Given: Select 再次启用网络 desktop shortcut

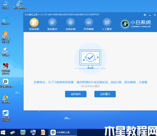Looking at the screenshot, I should (20, 5).
